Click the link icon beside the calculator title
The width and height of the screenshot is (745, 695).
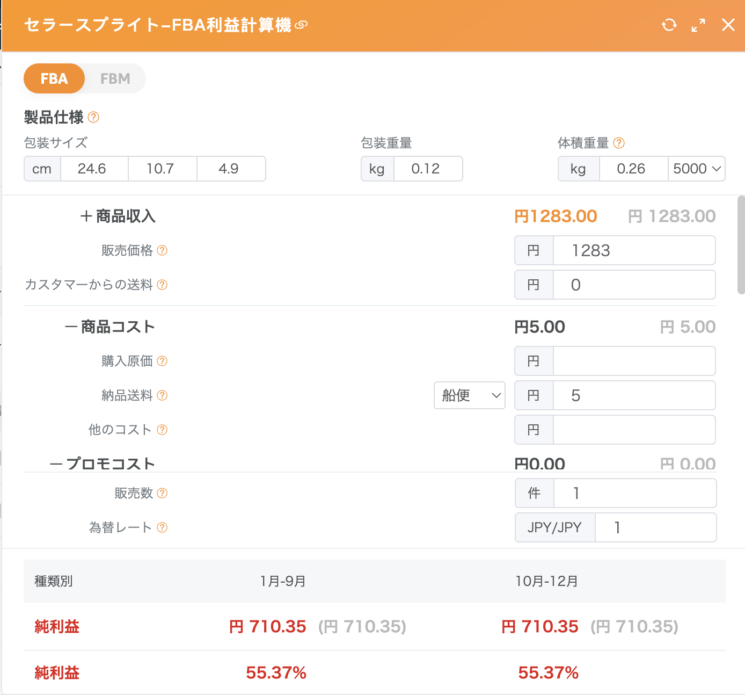click(x=301, y=25)
